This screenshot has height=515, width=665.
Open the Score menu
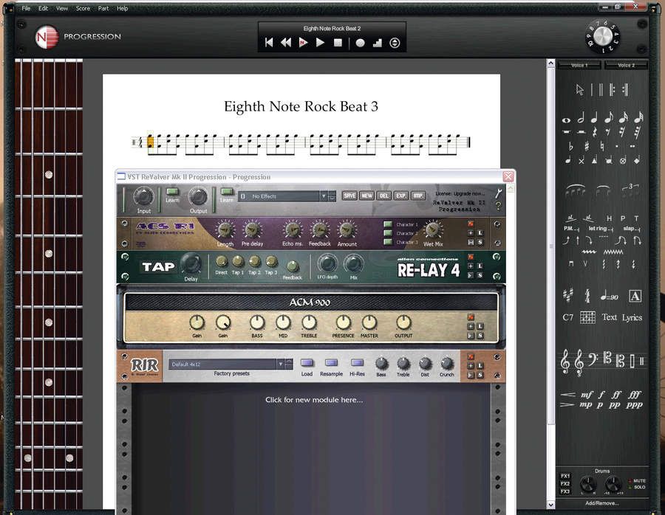coord(83,8)
